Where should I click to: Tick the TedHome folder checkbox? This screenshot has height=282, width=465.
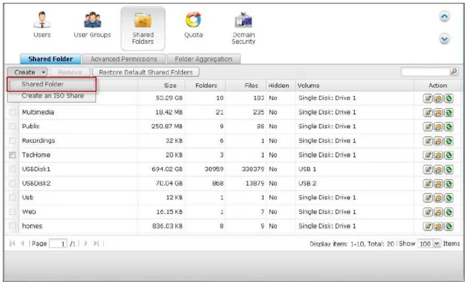13,155
